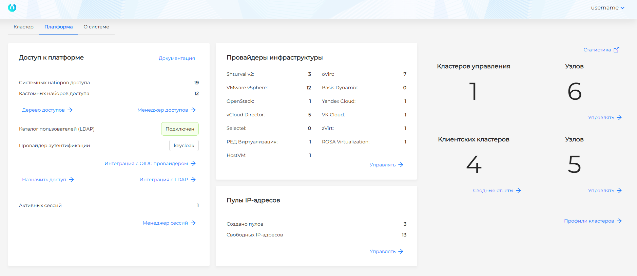637x276 pixels.
Task: Click arrow icon next to Назначить доступ
Action: click(71, 180)
